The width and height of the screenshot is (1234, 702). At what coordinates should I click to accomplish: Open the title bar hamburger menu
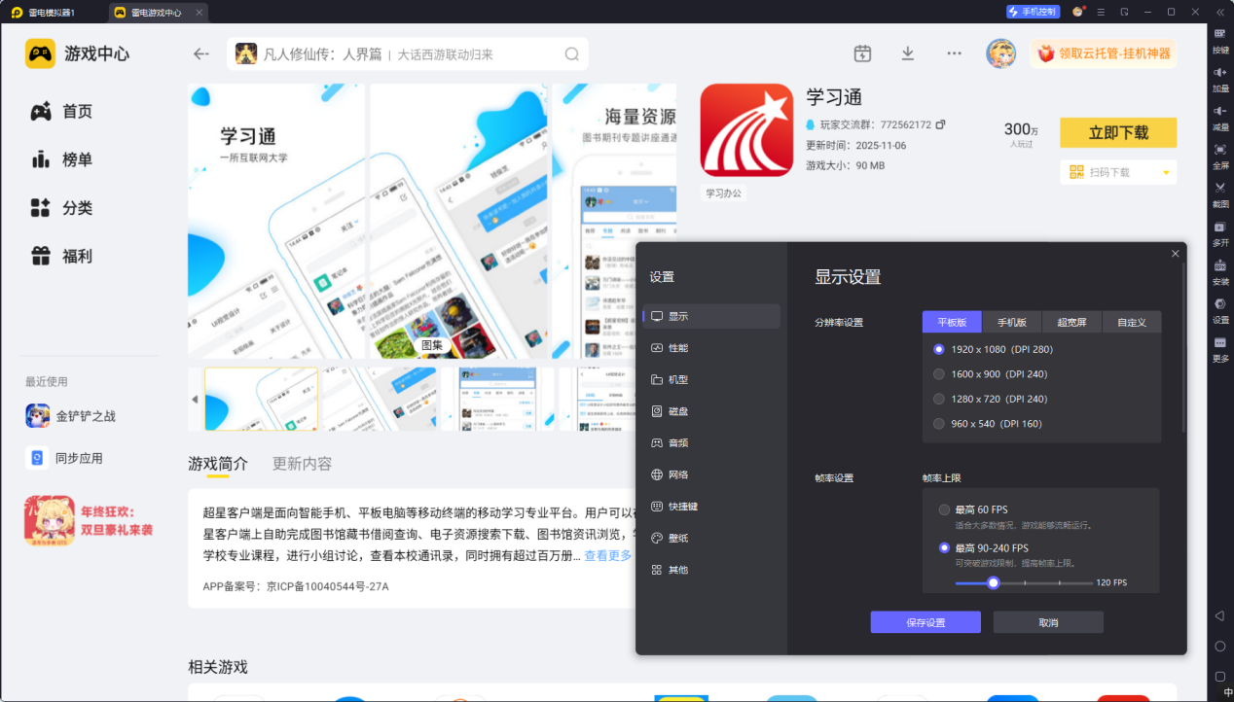click(x=1101, y=12)
